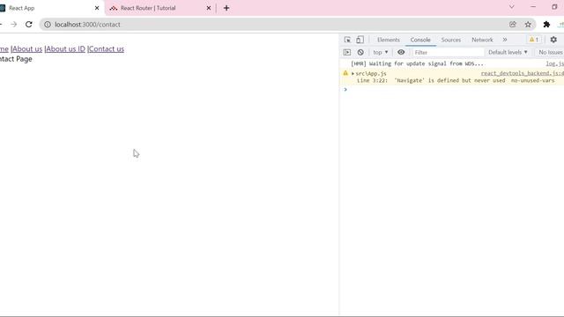
Task: Open react_devtools_backend.js source link
Action: [x=523, y=73]
